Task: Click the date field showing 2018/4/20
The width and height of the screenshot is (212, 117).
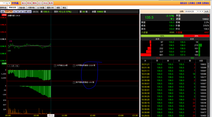Action: point(191,11)
